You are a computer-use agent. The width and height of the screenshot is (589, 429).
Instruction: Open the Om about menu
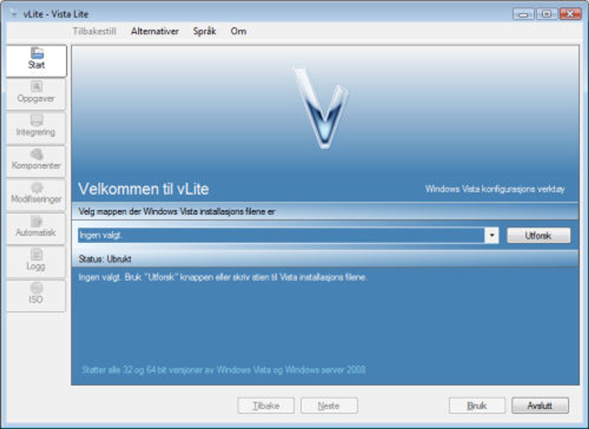[x=238, y=31]
